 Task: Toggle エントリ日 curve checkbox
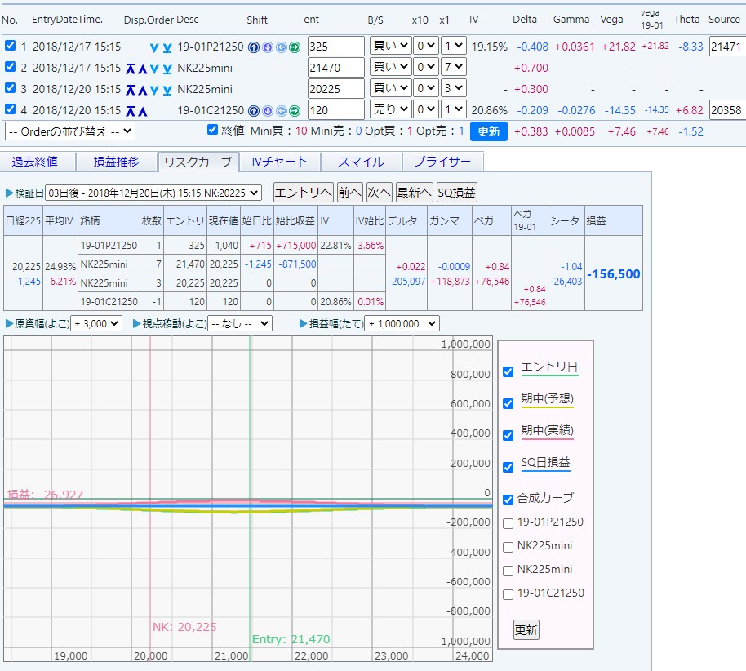508,371
